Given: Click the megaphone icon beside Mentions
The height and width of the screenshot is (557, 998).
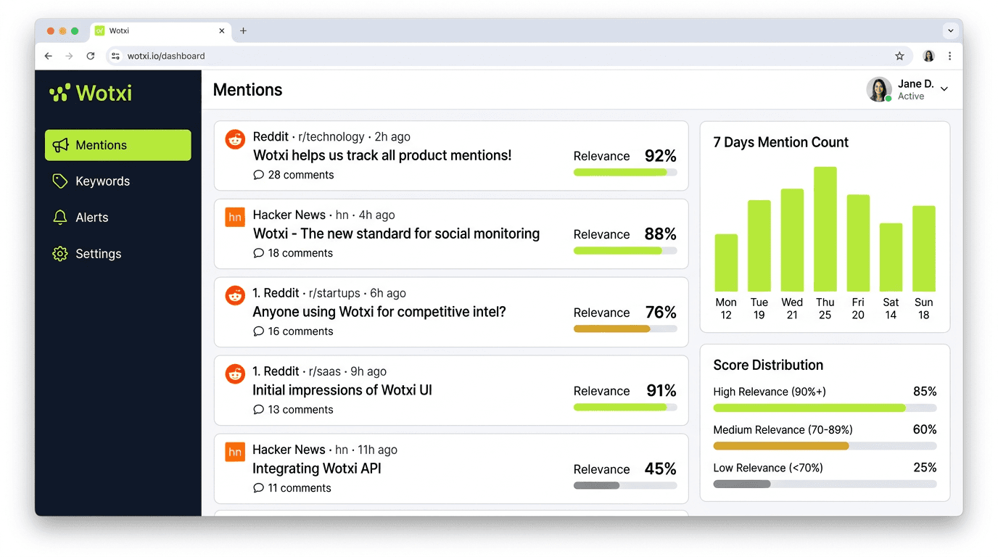Looking at the screenshot, I should click(x=61, y=145).
